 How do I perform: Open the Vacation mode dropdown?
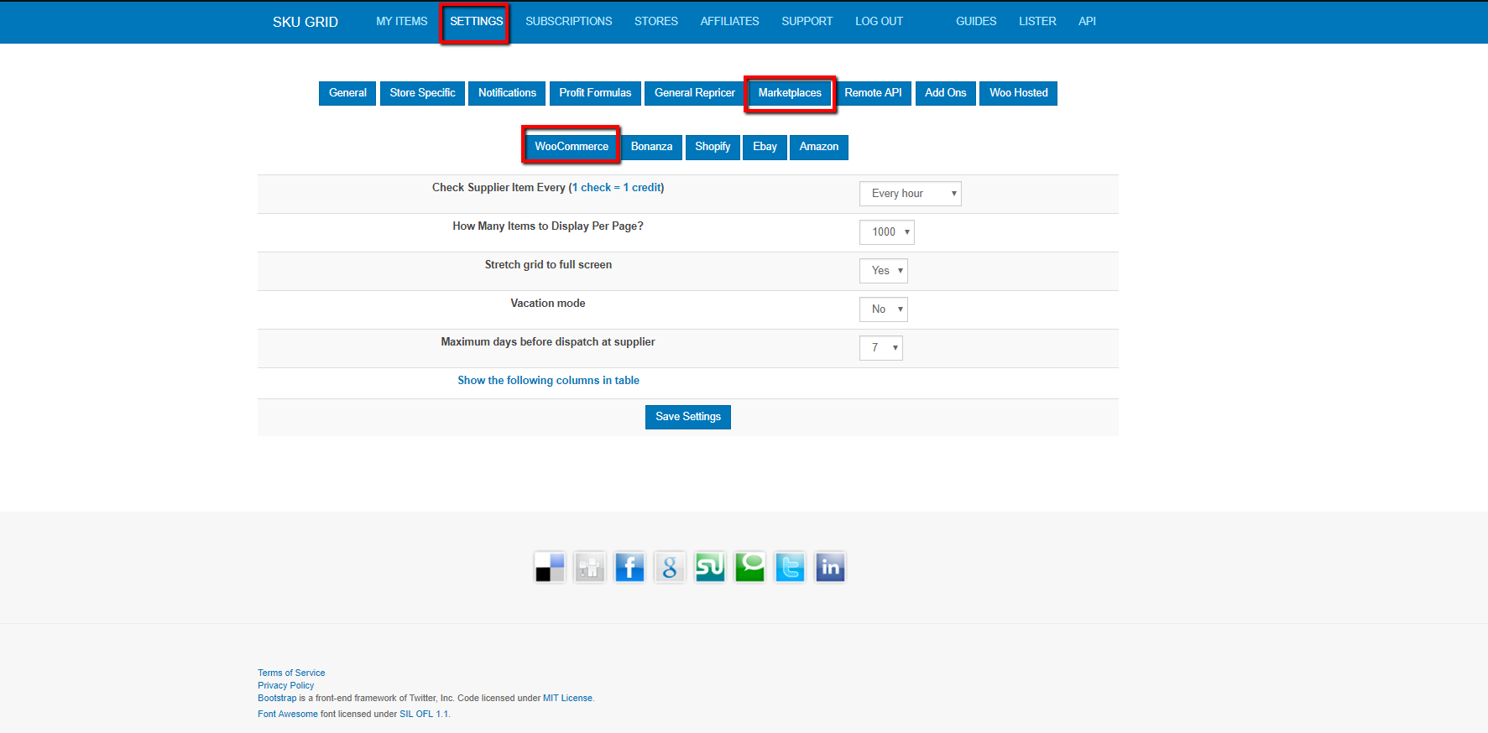tap(884, 309)
